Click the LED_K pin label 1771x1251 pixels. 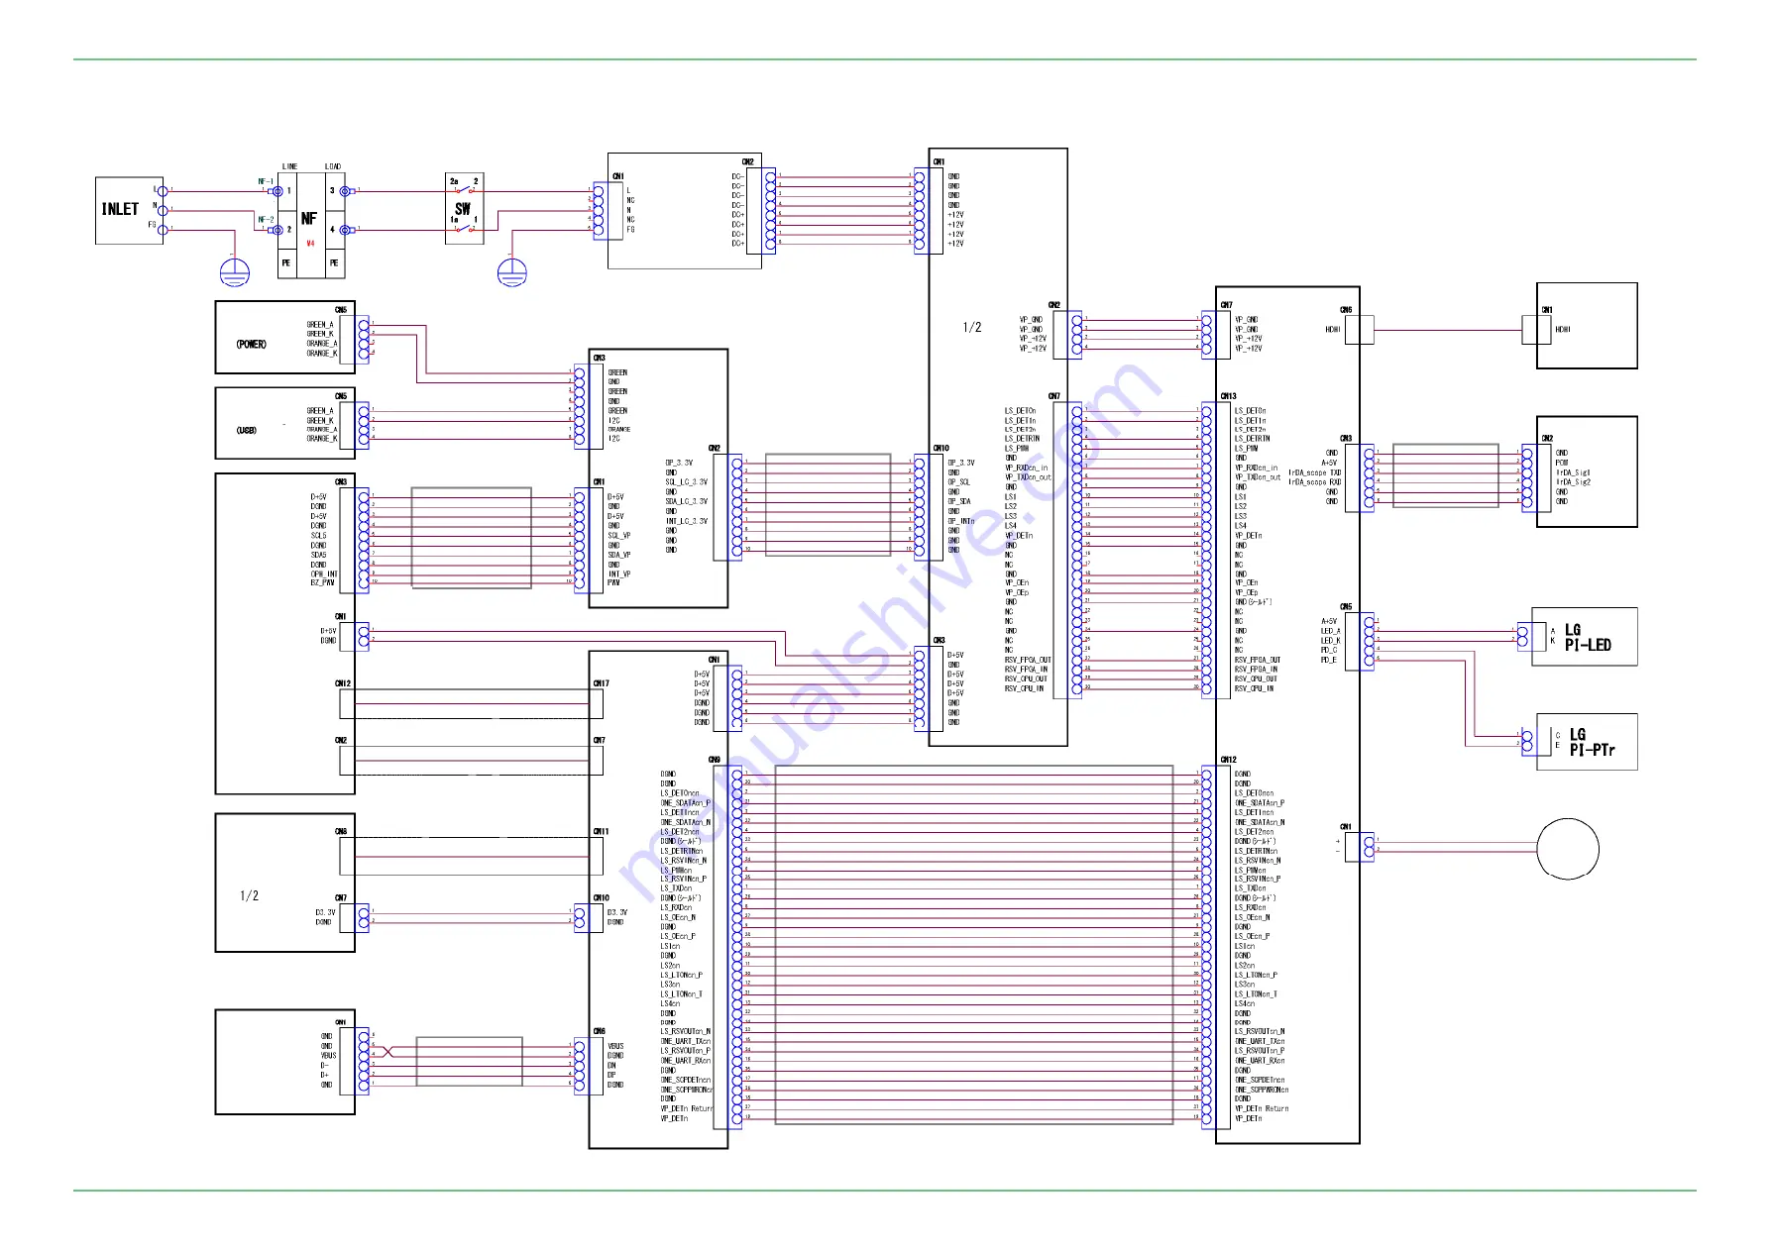pyautogui.click(x=1330, y=641)
